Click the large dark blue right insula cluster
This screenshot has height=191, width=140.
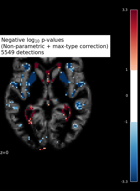(64, 78)
